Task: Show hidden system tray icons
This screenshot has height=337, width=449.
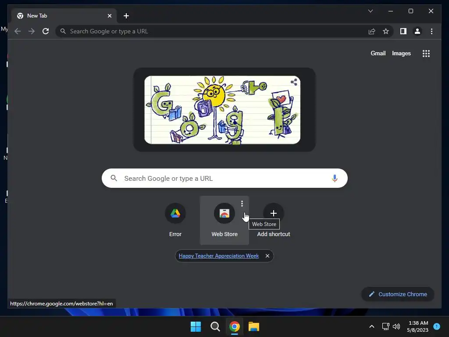Action: pyautogui.click(x=372, y=326)
